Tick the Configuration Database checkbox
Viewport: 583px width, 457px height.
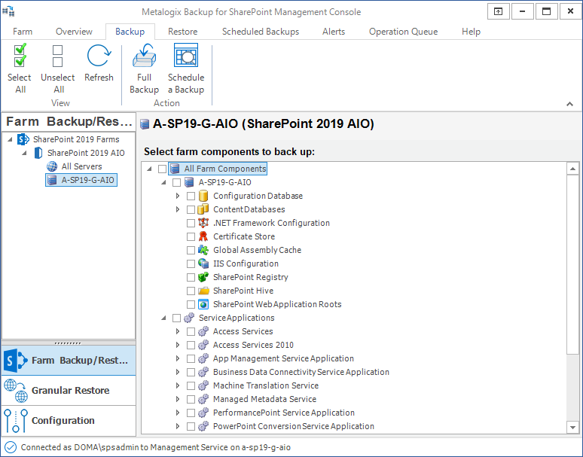[191, 196]
